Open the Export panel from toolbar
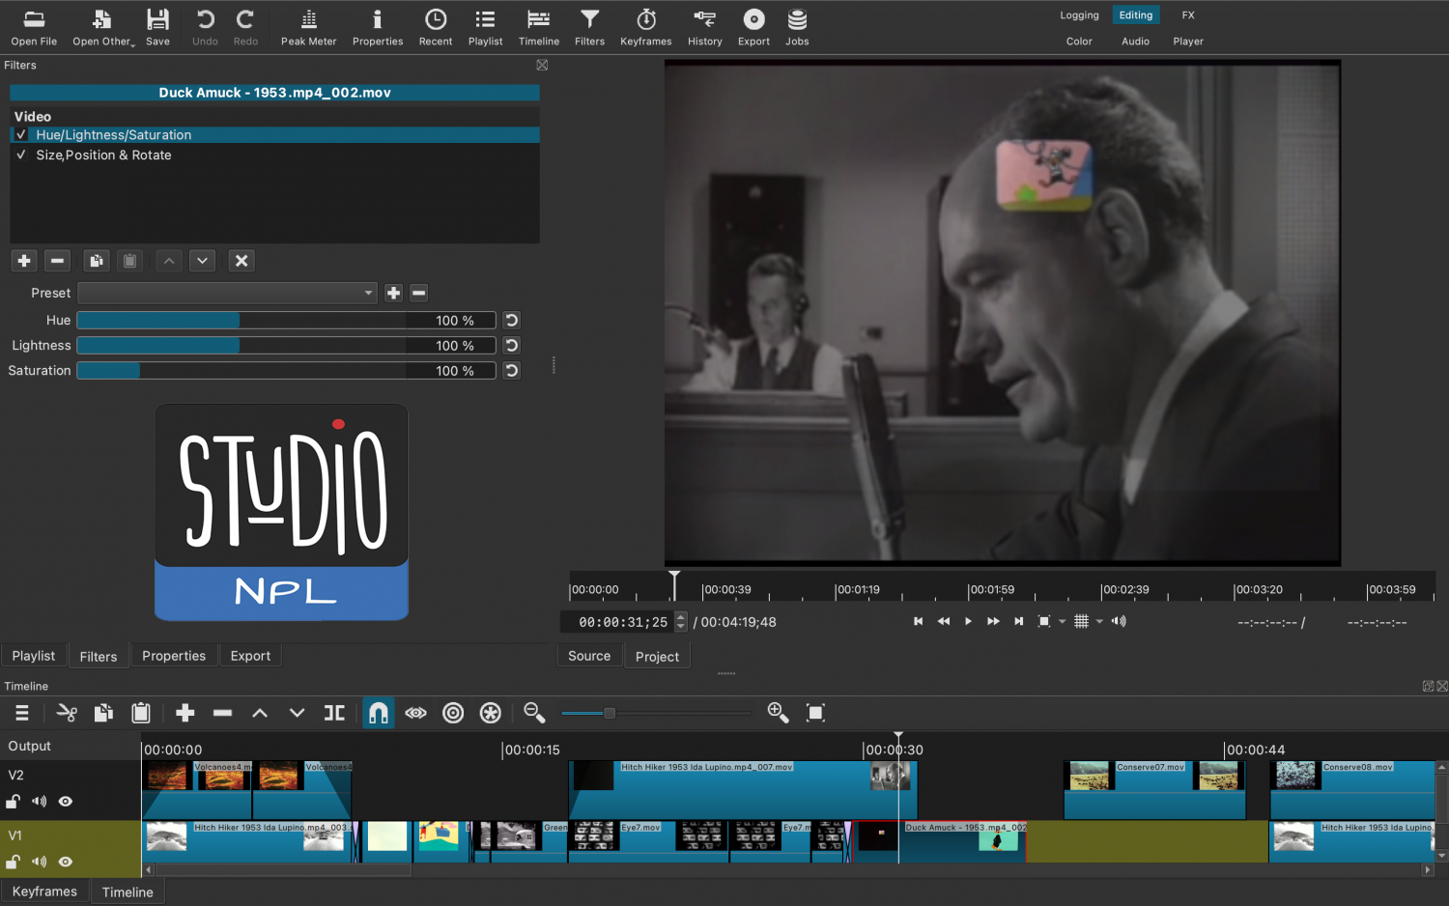The height and width of the screenshot is (906, 1449). (x=753, y=27)
